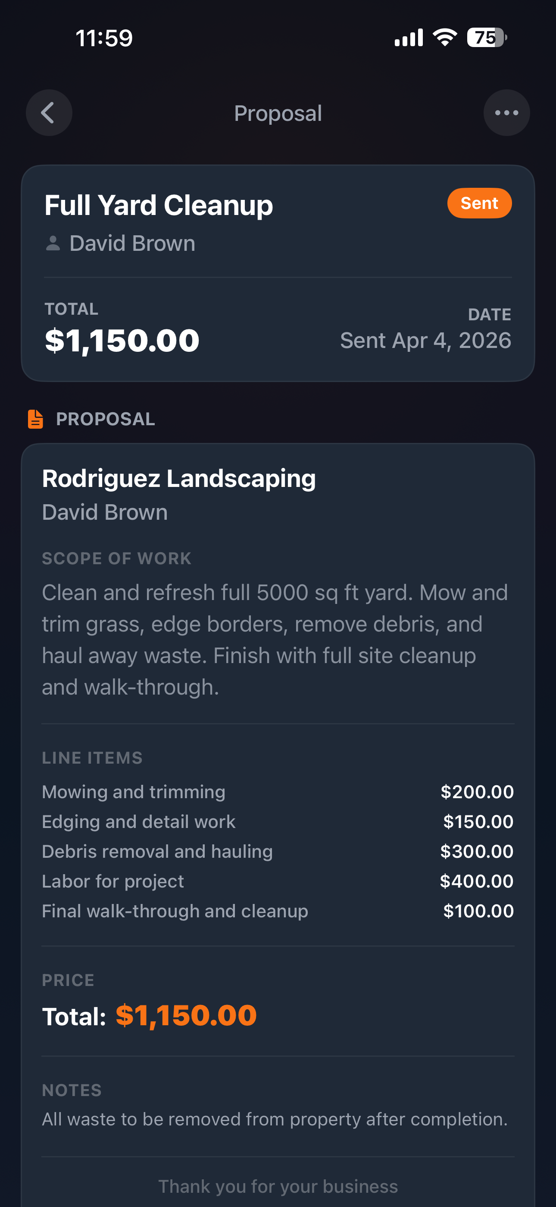The width and height of the screenshot is (556, 1207).
Task: Tap the orange Sent status badge
Action: (479, 203)
